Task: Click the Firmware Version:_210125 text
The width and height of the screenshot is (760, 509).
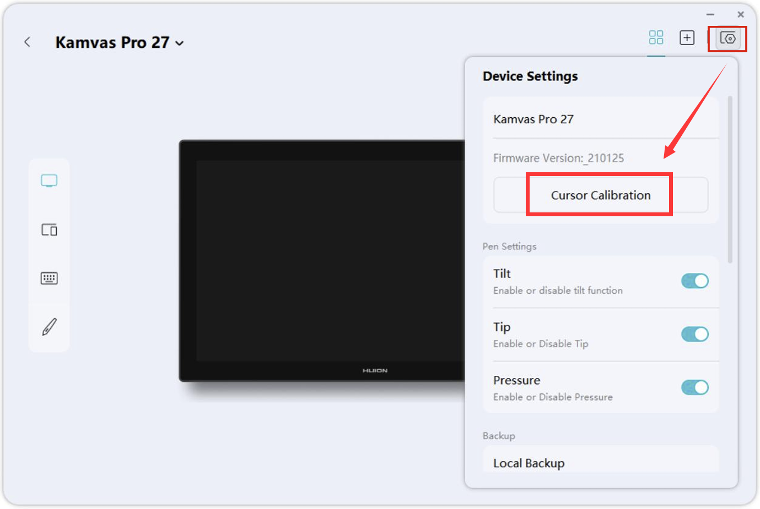Action: click(x=558, y=158)
